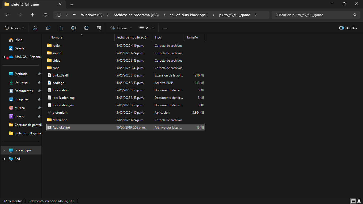363x204 pixels.
Task: Select the plutonium application file
Action: 126,113
